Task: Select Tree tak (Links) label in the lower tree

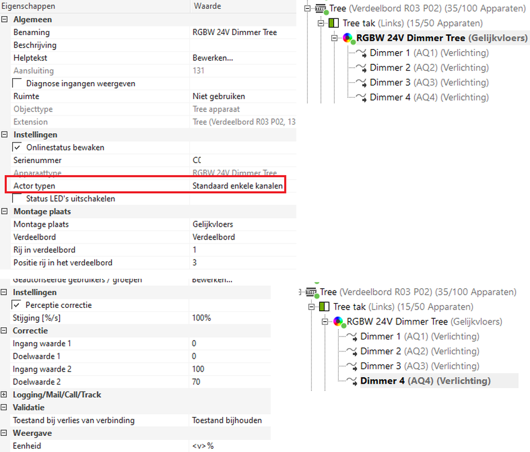Action: pos(403,307)
